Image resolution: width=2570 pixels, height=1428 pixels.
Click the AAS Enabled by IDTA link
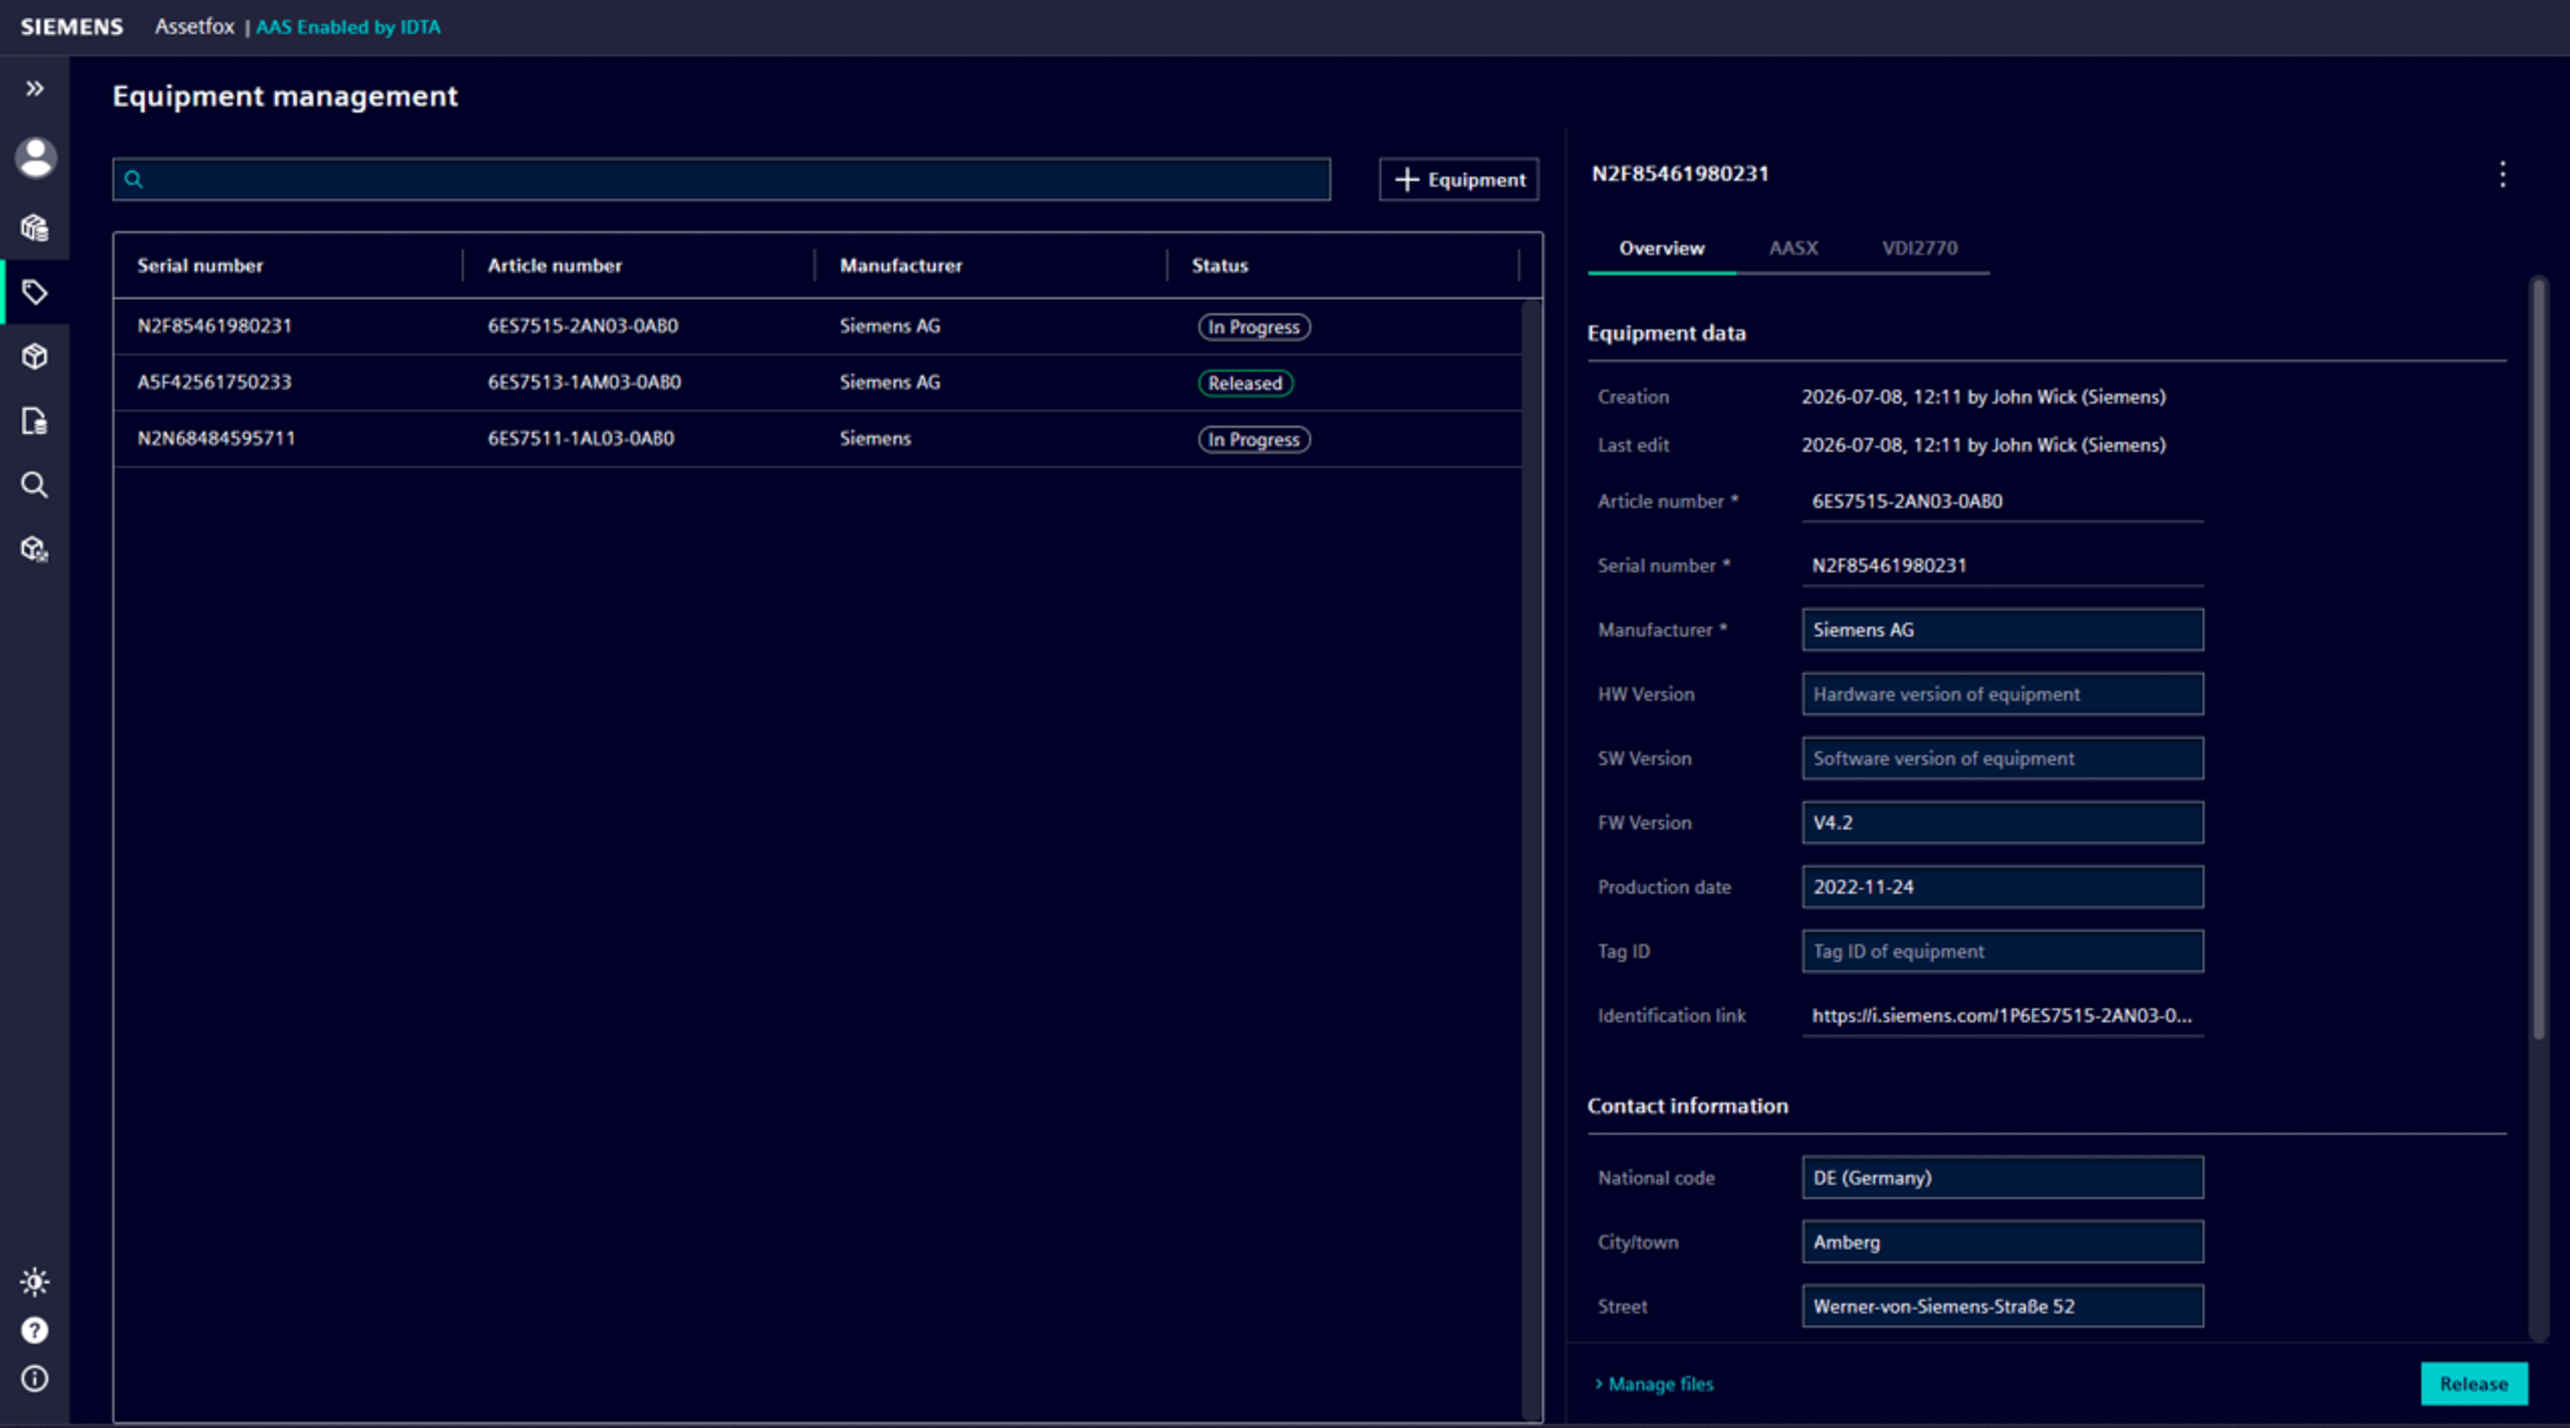pyautogui.click(x=348, y=27)
